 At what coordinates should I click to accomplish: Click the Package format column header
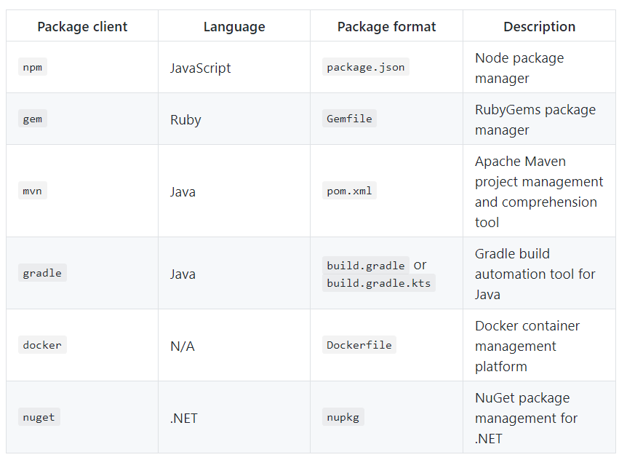tap(386, 26)
